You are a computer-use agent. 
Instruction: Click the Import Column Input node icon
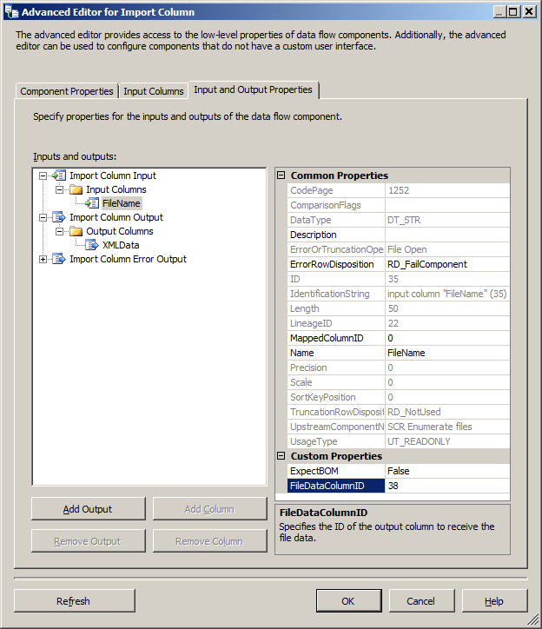[58, 175]
